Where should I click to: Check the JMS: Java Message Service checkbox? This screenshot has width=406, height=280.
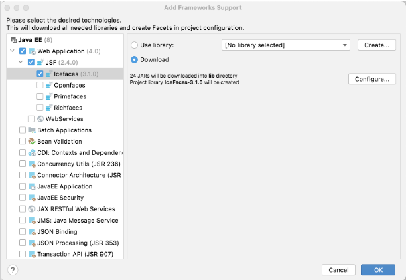coord(23,220)
